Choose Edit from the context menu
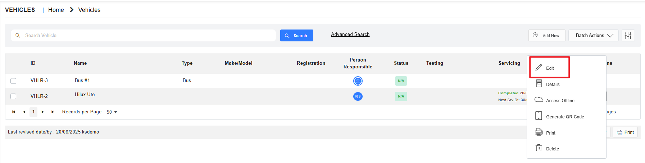645x163 pixels. pos(549,68)
